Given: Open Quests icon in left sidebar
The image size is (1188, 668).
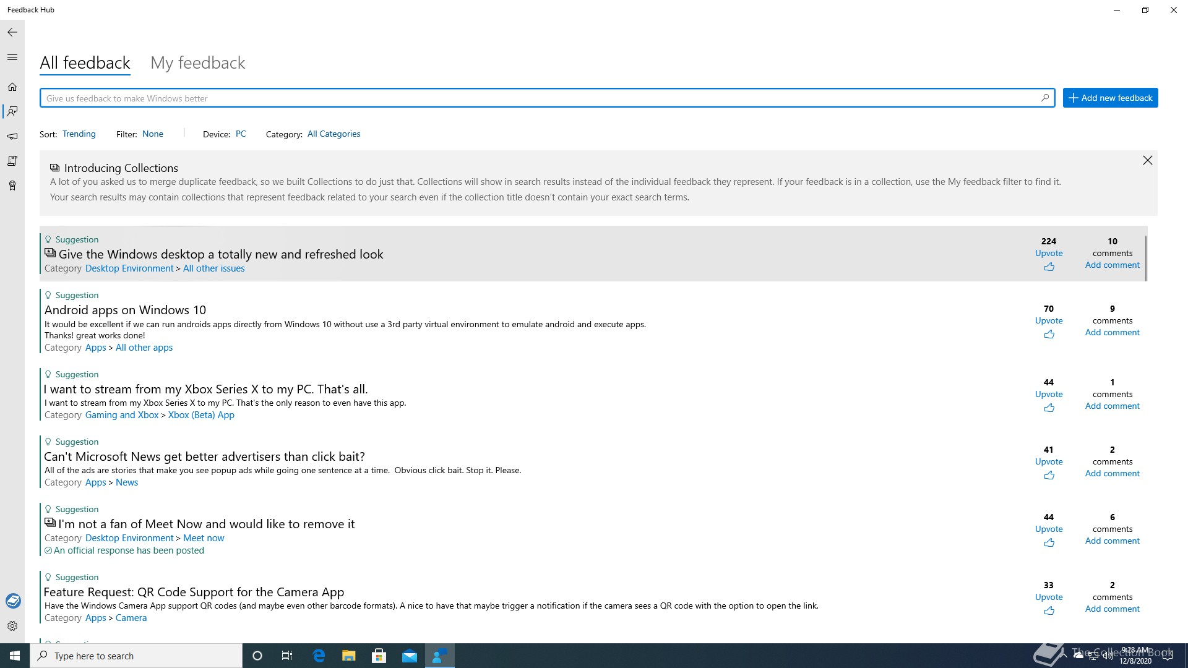Looking at the screenshot, I should click(x=12, y=161).
